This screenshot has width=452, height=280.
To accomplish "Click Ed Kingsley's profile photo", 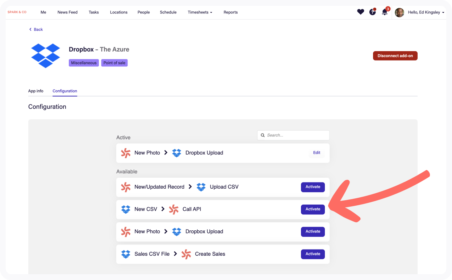I will point(399,12).
